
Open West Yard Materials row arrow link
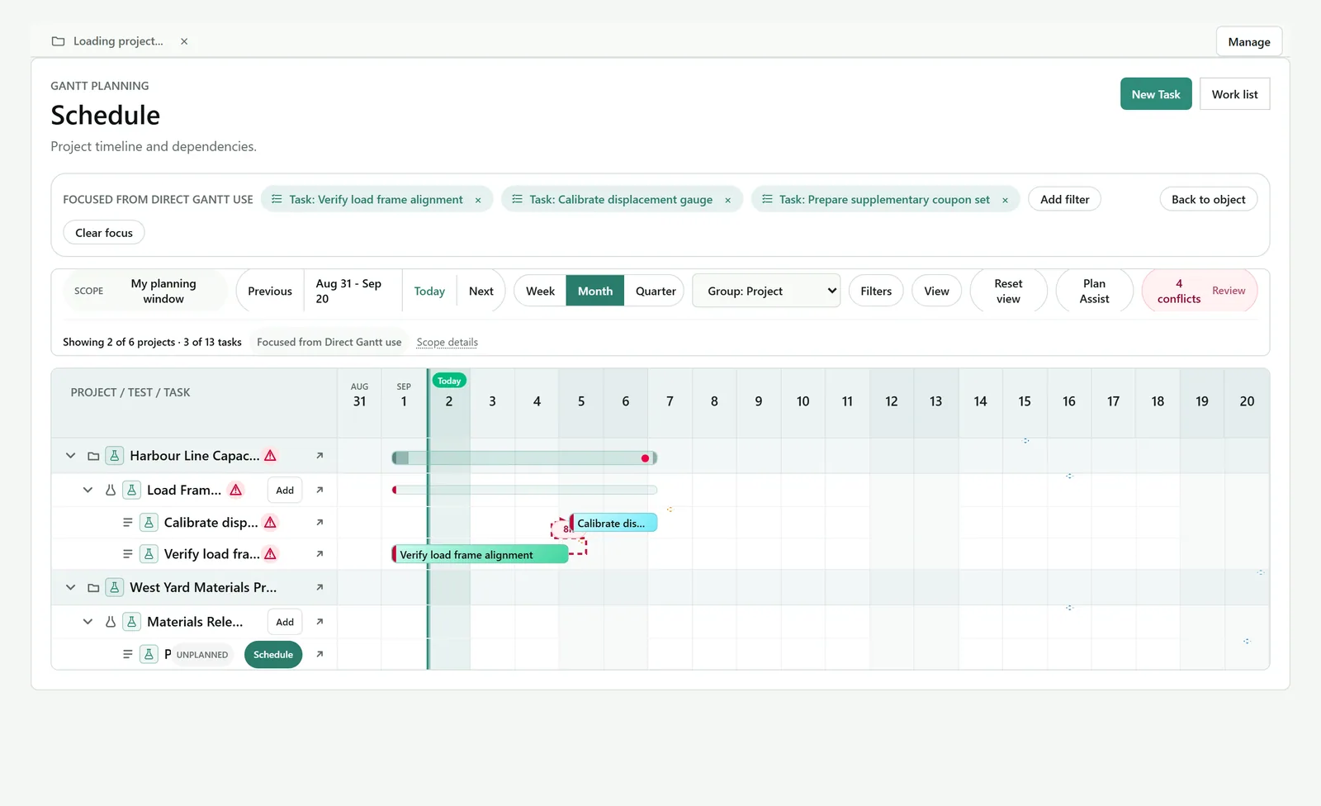pos(320,588)
